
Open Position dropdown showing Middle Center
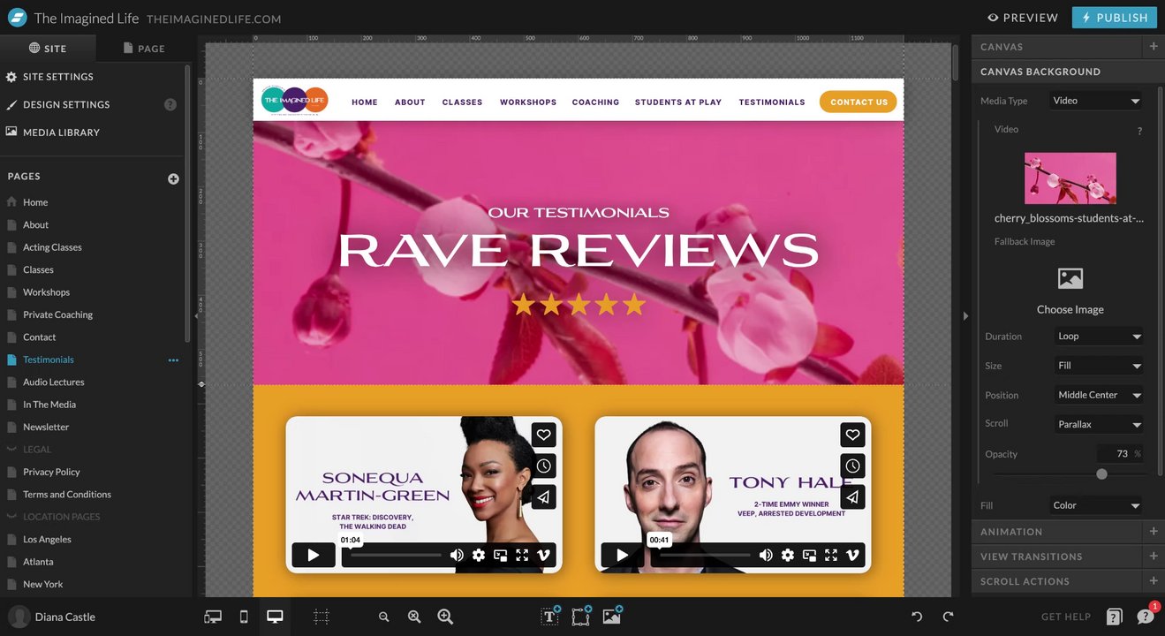click(x=1099, y=395)
